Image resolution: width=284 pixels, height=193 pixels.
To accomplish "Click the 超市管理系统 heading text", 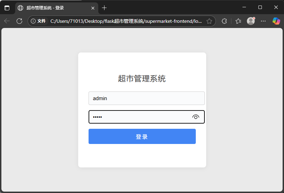I will tap(142, 79).
